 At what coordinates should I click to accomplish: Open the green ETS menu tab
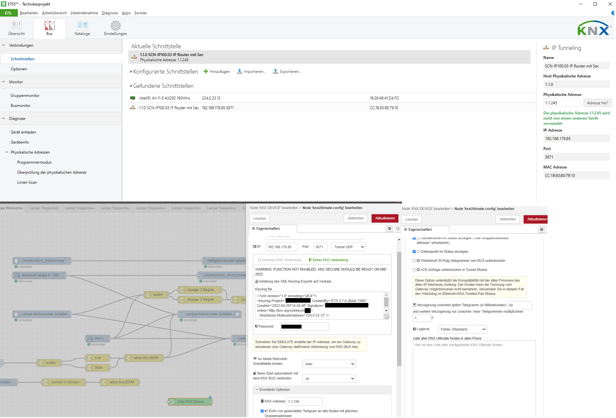8,13
